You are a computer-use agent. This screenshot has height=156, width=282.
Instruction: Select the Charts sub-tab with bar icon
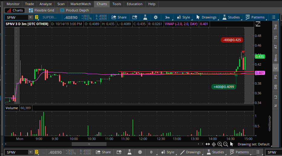coord(15,10)
